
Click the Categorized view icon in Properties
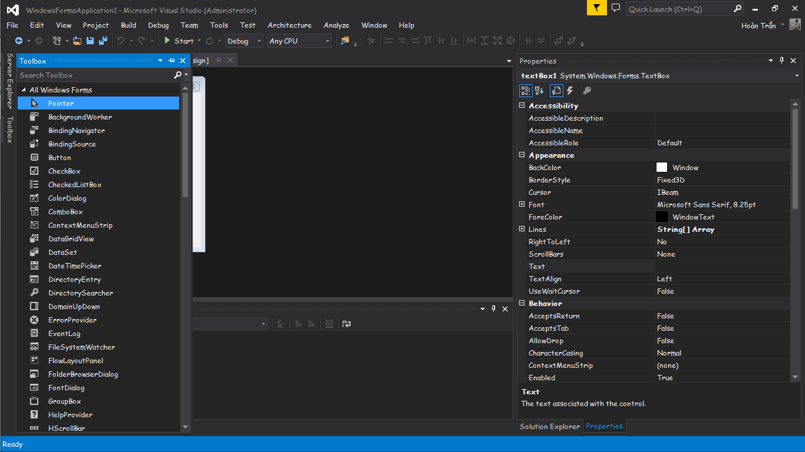526,91
